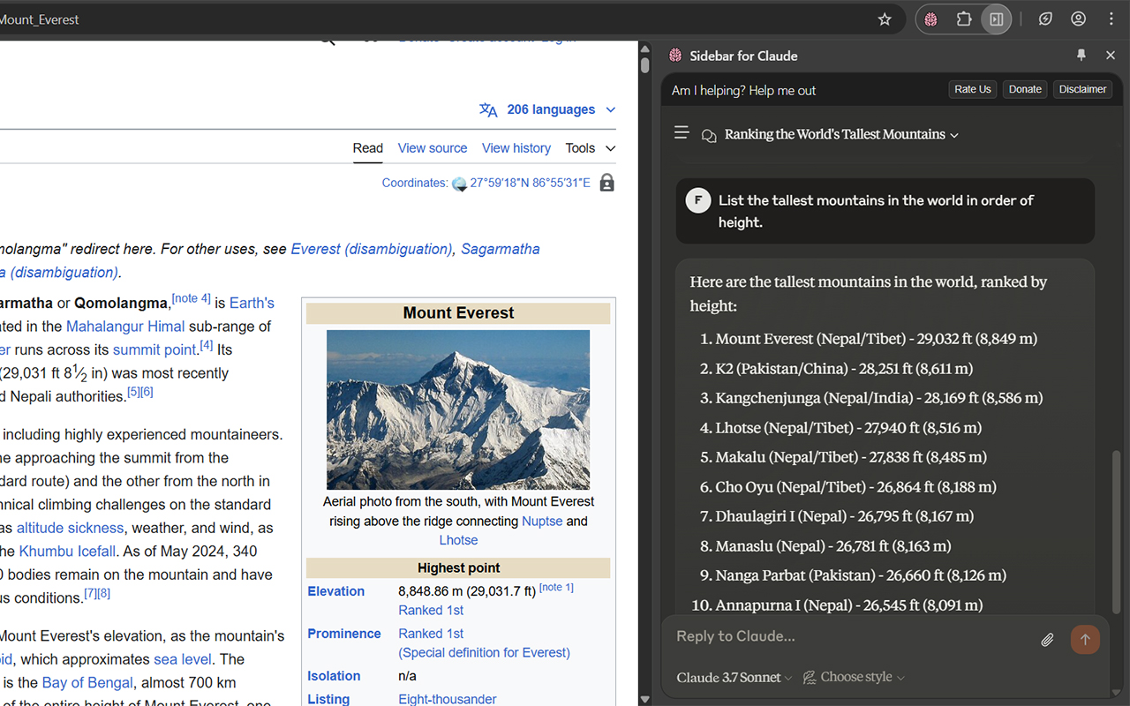Open the note 1 reference by elevation
Screen dimensions: 1130x706
(556, 587)
